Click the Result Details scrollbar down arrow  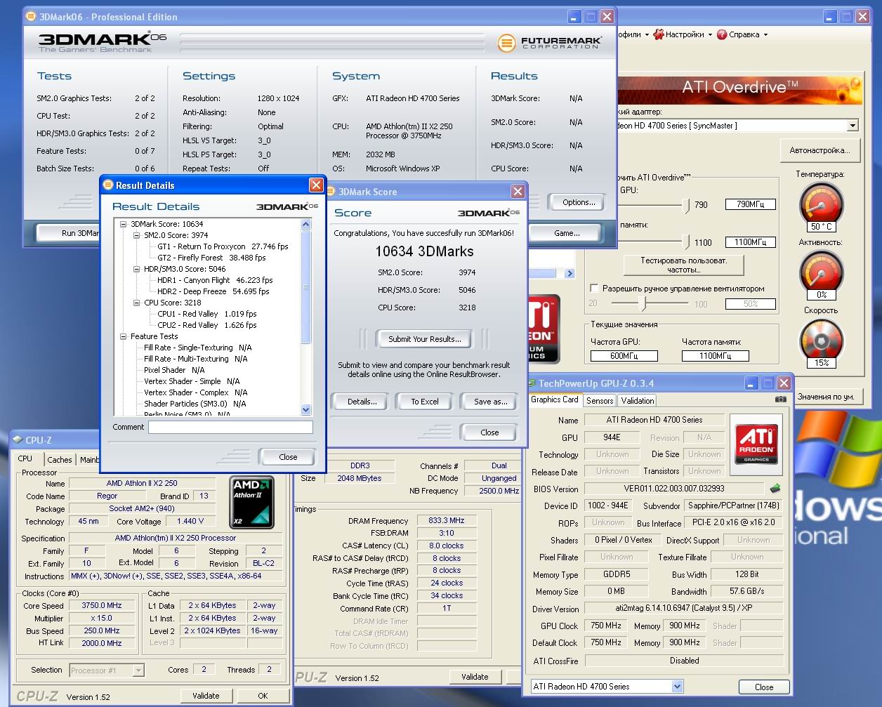click(305, 409)
